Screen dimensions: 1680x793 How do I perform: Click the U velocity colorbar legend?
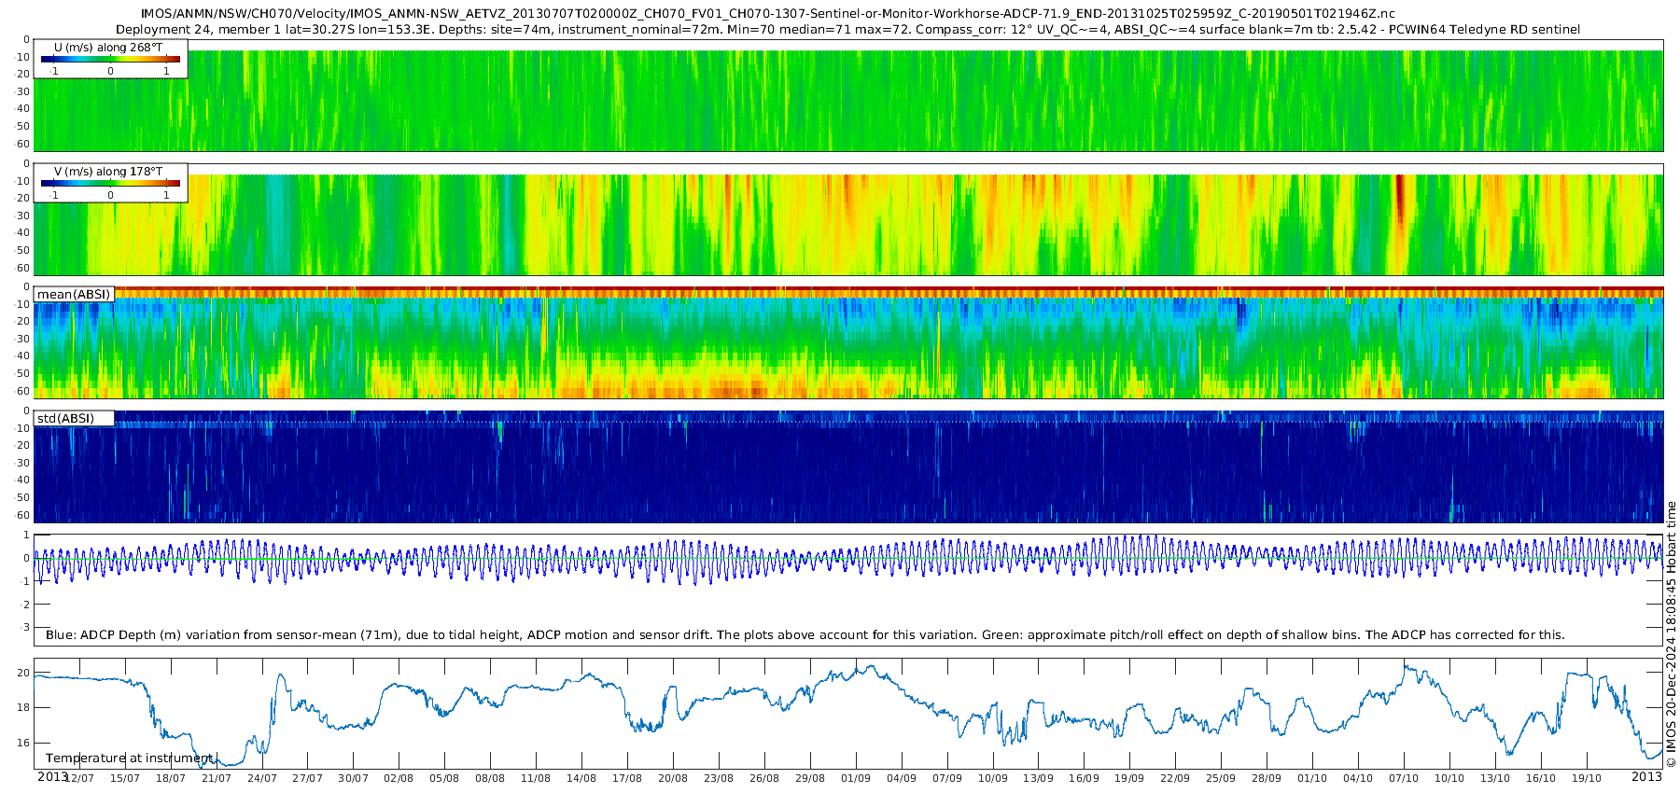(x=110, y=60)
